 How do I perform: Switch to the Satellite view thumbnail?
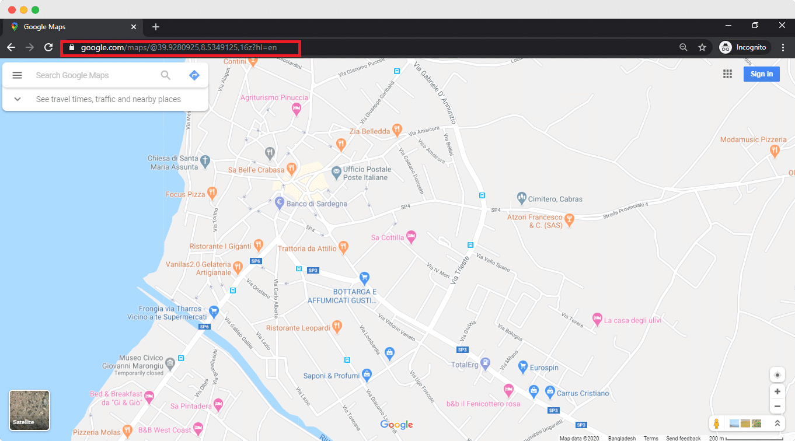tap(30, 410)
